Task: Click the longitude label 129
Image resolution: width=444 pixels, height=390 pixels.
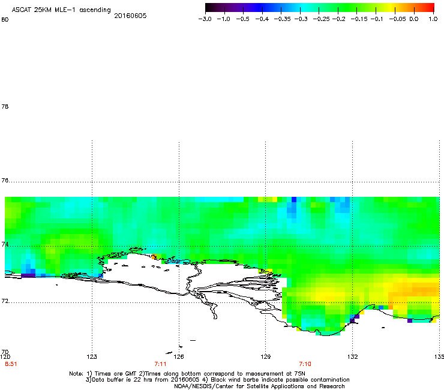Action: click(266, 356)
